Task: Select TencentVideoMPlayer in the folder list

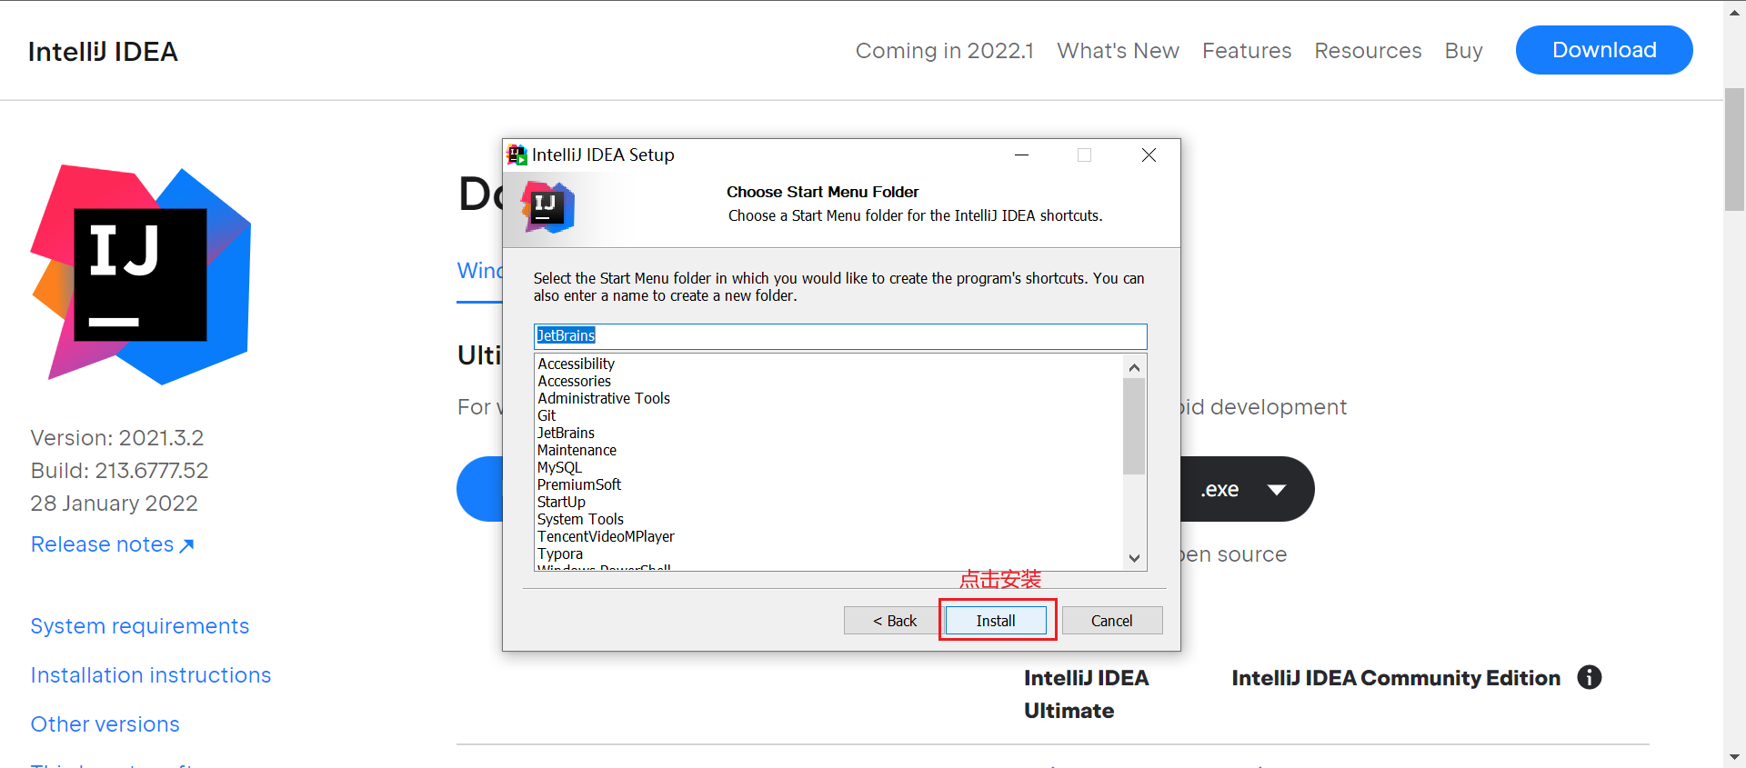Action: [x=606, y=536]
